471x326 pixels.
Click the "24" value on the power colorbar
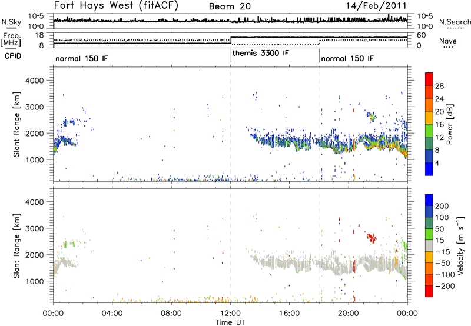pyautogui.click(x=439, y=99)
